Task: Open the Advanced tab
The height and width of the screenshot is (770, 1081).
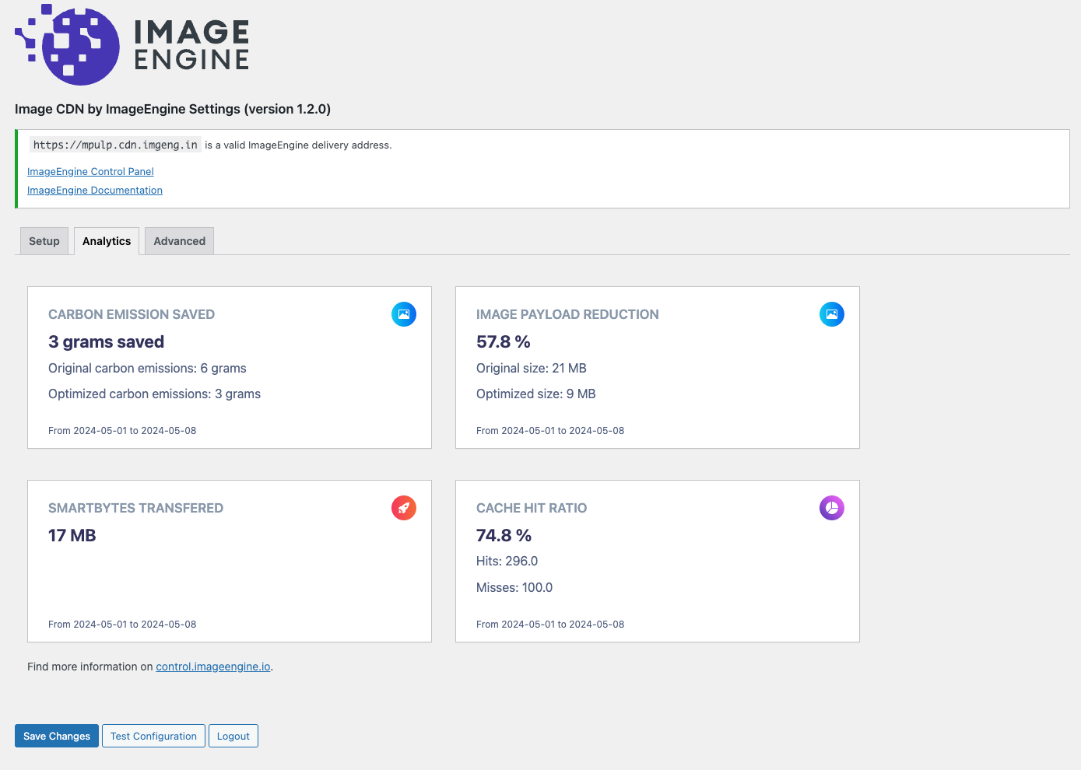Action: click(x=179, y=241)
